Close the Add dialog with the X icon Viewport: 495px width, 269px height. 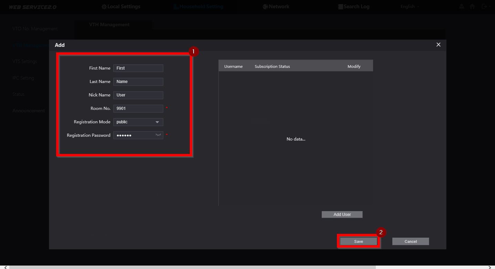pyautogui.click(x=439, y=45)
